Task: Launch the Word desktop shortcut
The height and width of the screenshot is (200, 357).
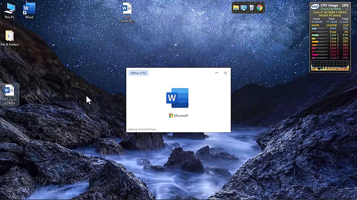Action: pyautogui.click(x=29, y=11)
